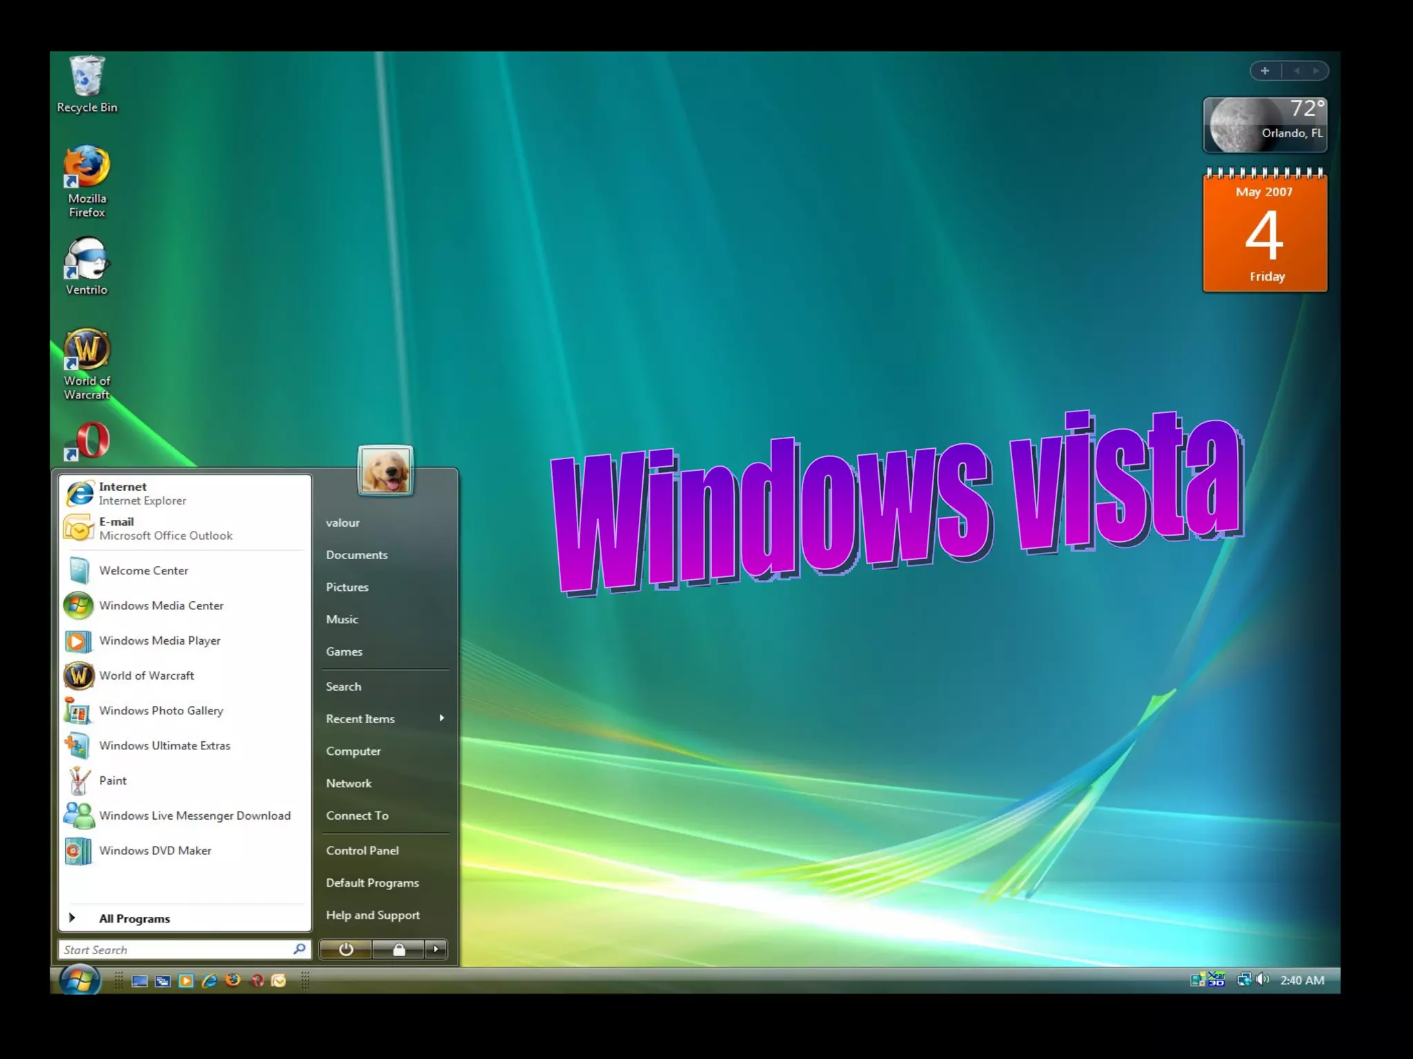Open Firefox from the Quick Launch bar
The width and height of the screenshot is (1413, 1059).
(233, 980)
